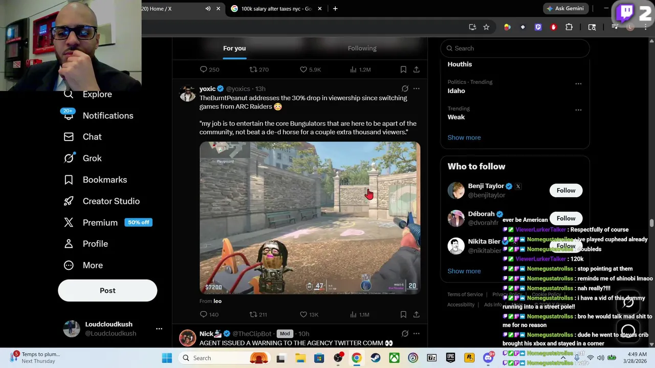Mute the Home / X browser tab
Screen dimensions: 655x368
click(208, 9)
